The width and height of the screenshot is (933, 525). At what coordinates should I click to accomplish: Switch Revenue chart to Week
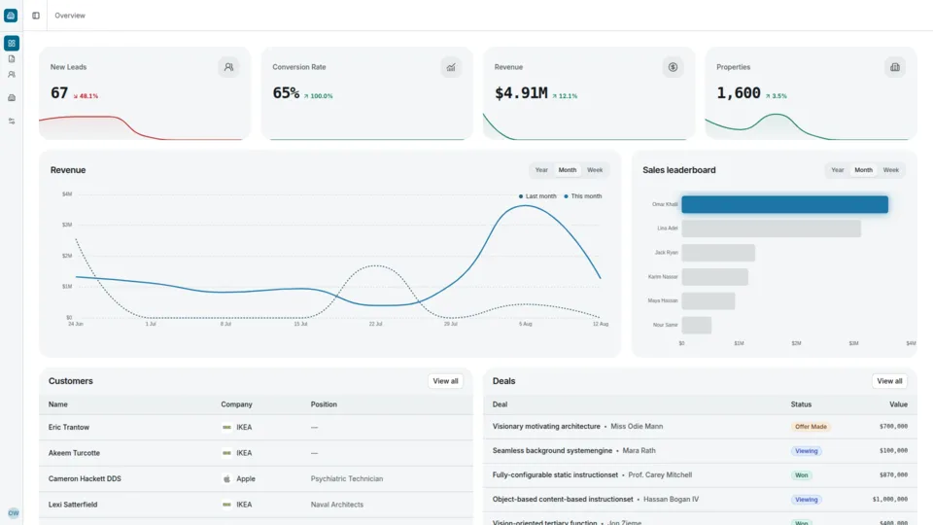pos(595,170)
